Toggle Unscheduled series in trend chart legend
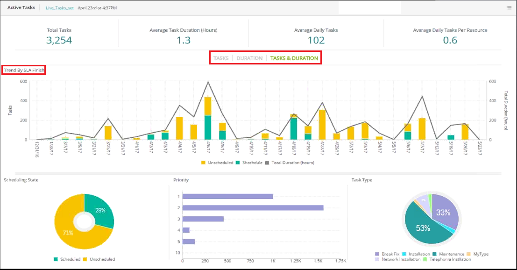 tap(217, 163)
